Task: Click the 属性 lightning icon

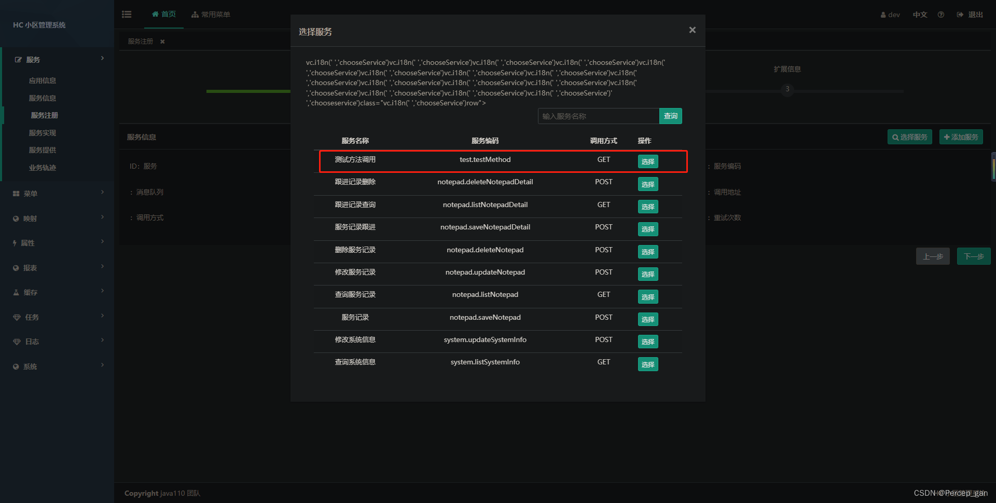Action: point(15,243)
